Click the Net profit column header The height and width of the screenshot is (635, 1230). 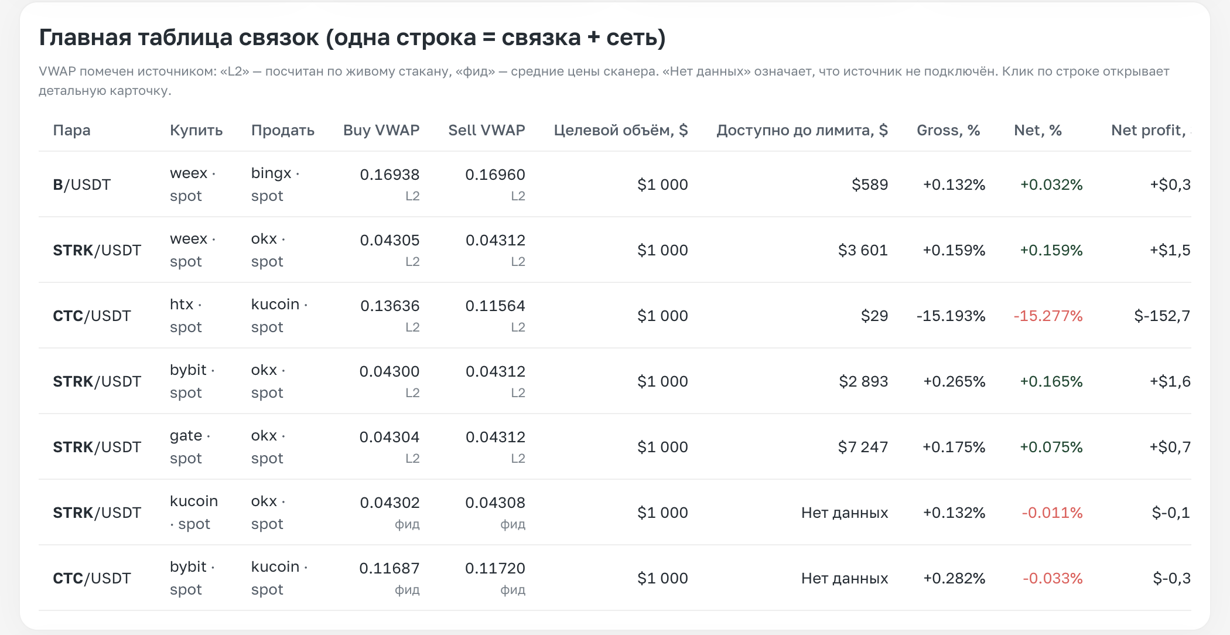1150,130
